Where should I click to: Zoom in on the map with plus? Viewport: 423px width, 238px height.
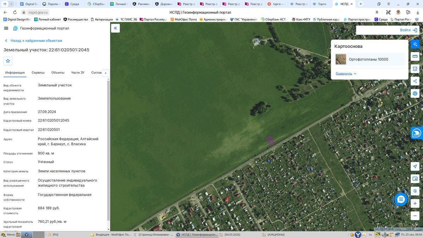[x=415, y=203]
